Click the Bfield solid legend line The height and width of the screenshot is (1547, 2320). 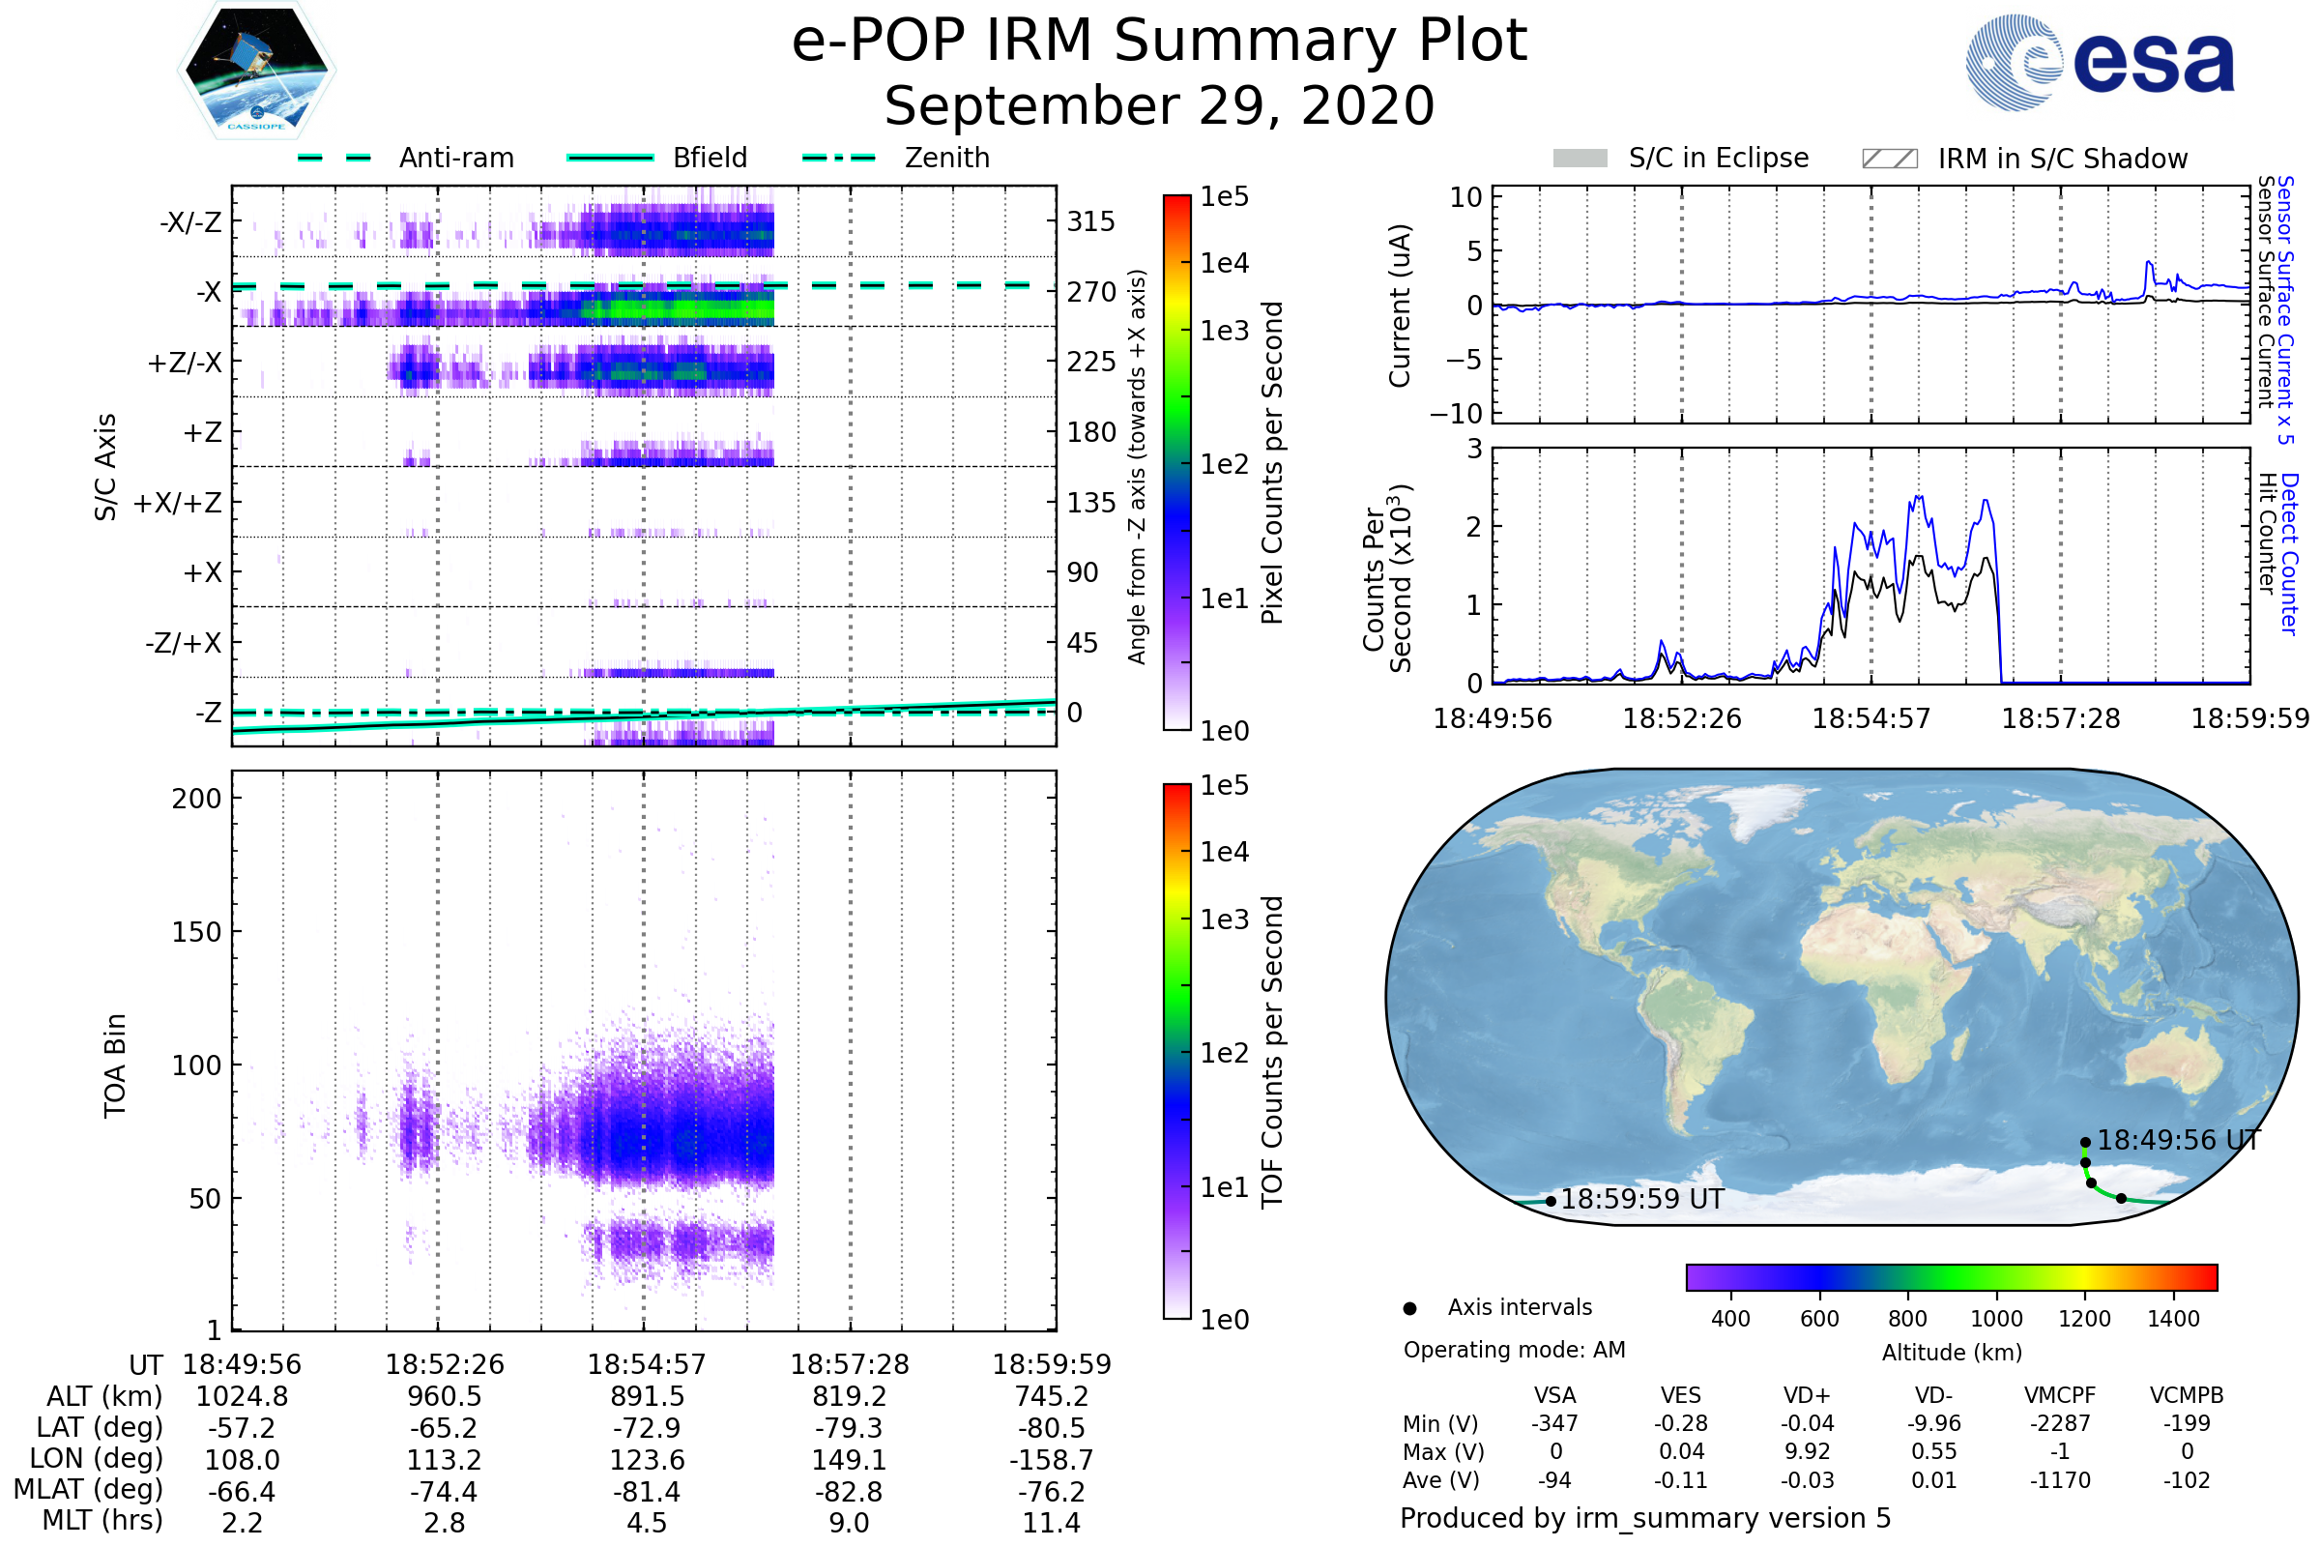pos(610,158)
